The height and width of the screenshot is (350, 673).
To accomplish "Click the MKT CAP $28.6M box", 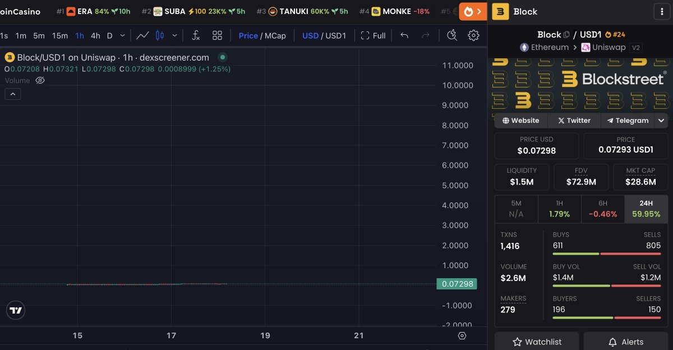I will [640, 177].
